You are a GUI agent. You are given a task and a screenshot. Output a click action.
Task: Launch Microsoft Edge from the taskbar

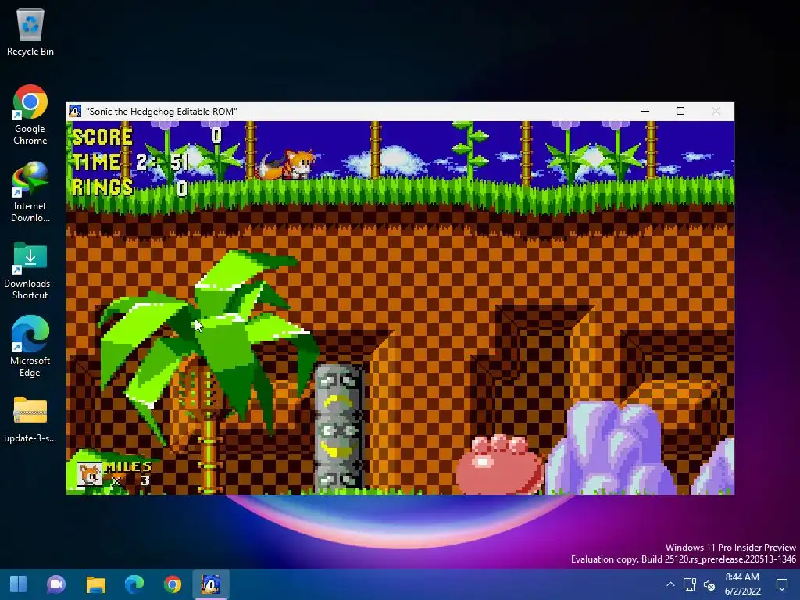tap(134, 584)
